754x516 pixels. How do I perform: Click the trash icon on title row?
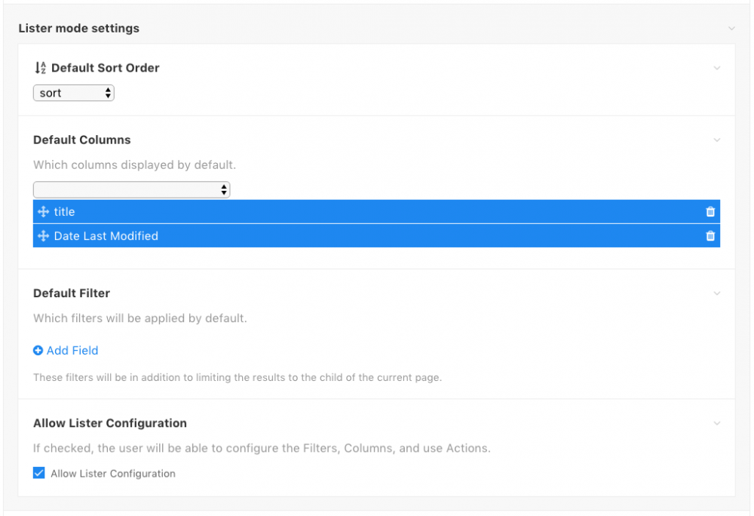[x=710, y=212]
